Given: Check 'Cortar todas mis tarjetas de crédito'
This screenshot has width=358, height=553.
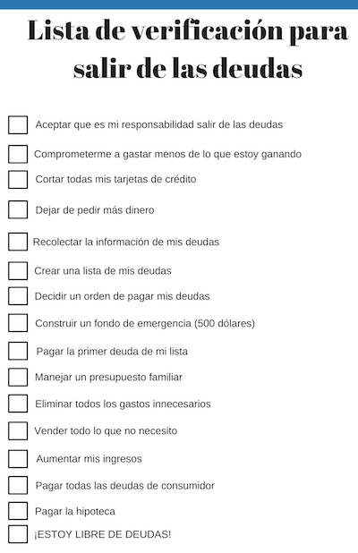Looking at the screenshot, I should click(18, 180).
